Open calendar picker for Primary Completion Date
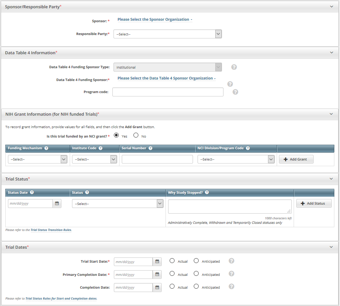Screen dimensions: 340x306 [x=157, y=275]
